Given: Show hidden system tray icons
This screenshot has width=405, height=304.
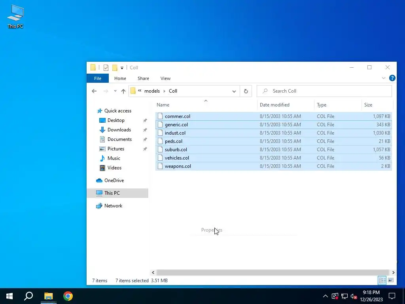Looking at the screenshot, I should [x=326, y=296].
